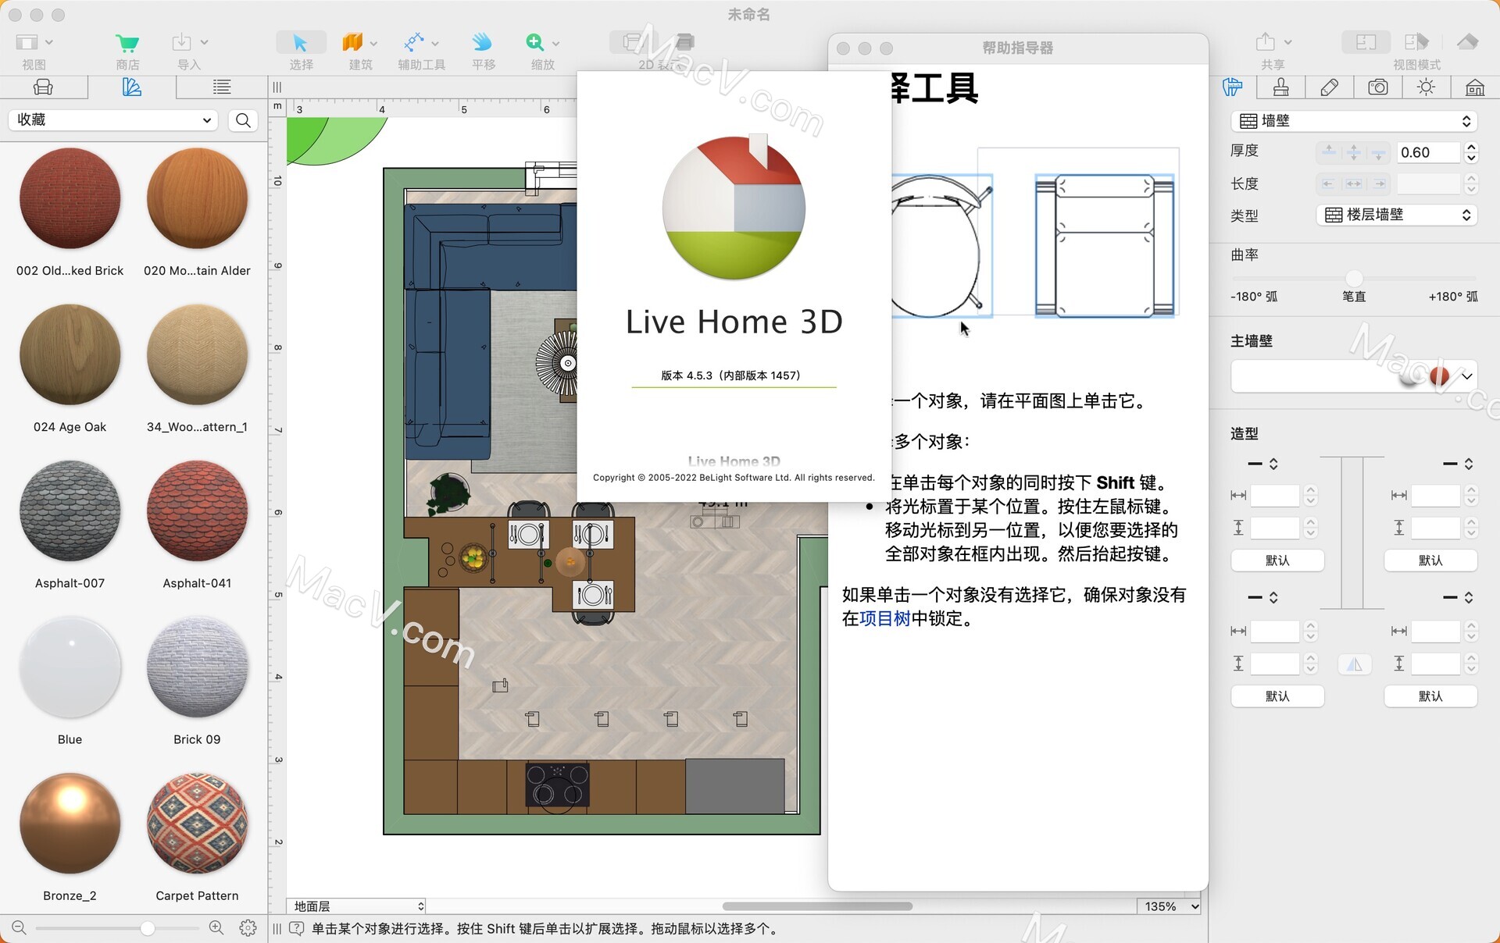
Task: Choose the Carpet Pattern material
Action: (x=197, y=824)
